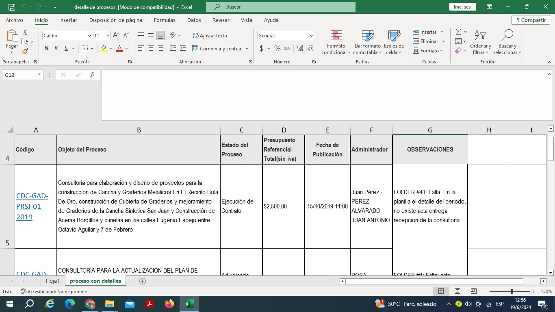This screenshot has height=312, width=555.
Task: Click the AutoSum sigma icon
Action: [x=458, y=32]
